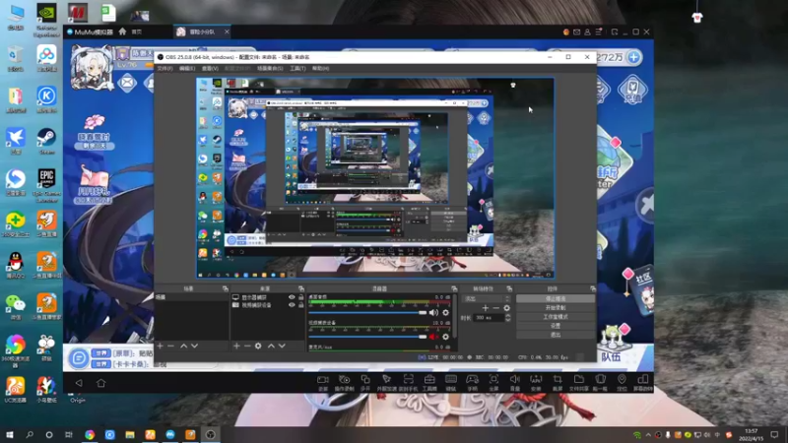
Task: Click Exit button in OBS Controls
Action: (x=556, y=335)
